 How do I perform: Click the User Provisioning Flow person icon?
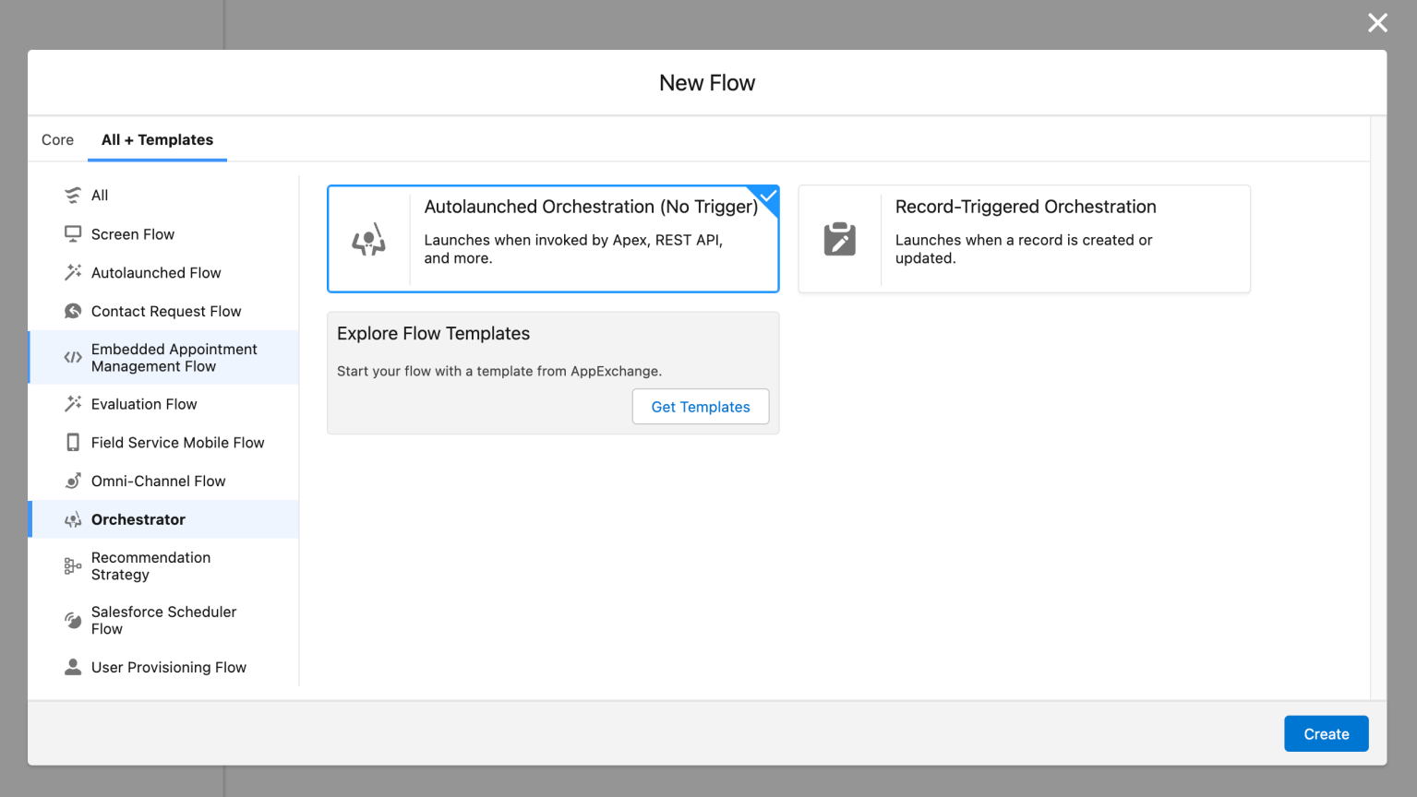click(x=73, y=667)
